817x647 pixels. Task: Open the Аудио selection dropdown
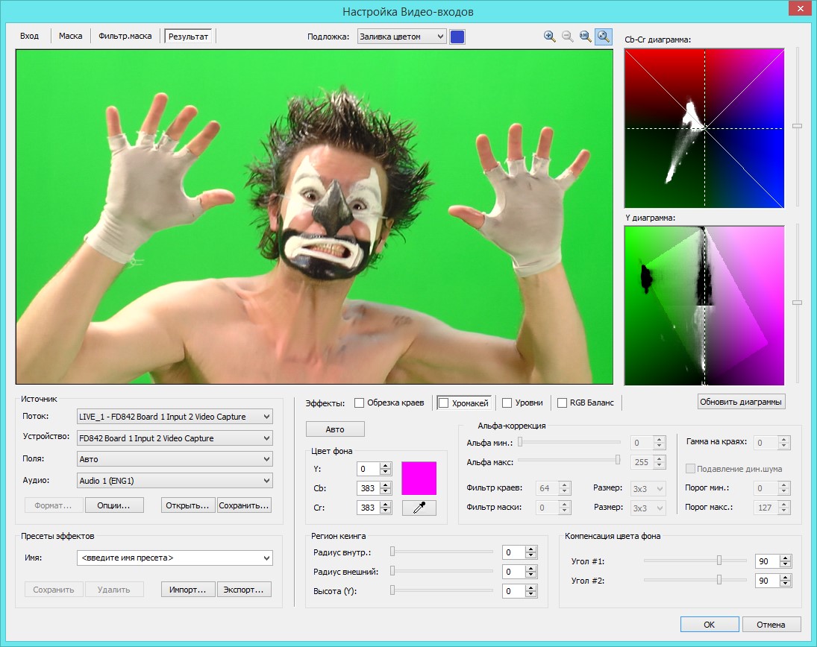(175, 481)
